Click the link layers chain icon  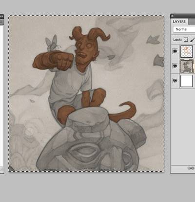tap(191, 168)
